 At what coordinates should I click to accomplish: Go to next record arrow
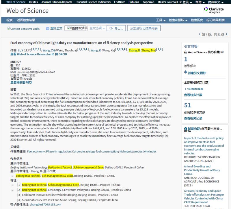[x=227, y=35]
